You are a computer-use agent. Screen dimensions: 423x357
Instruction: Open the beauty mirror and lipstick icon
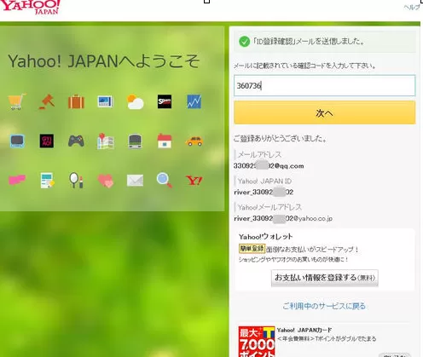tap(76, 181)
